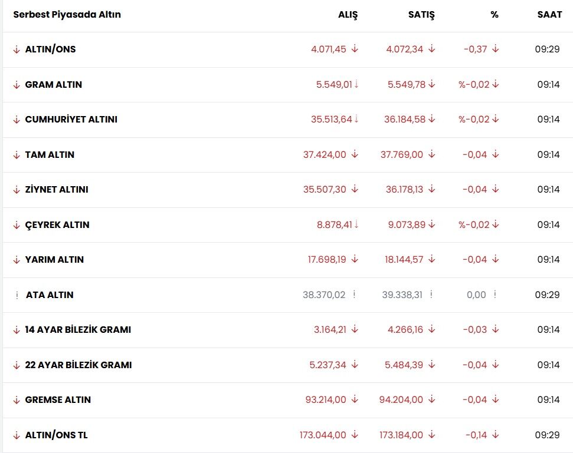The image size is (573, 453).
Task: Click the neutral indicator icon beside ATA ALTIN
Action: (17, 295)
